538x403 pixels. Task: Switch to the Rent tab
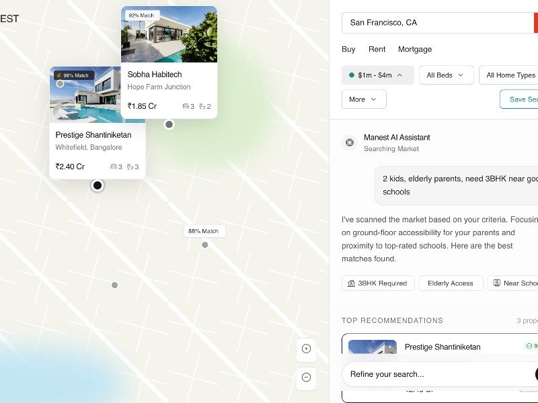[x=377, y=49]
